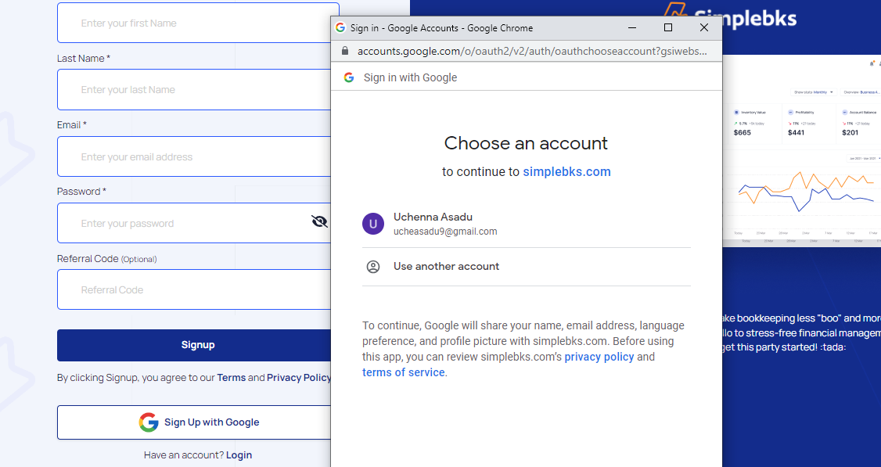881x467 pixels.
Task: Open Google popup privacy policy link
Action: click(599, 357)
